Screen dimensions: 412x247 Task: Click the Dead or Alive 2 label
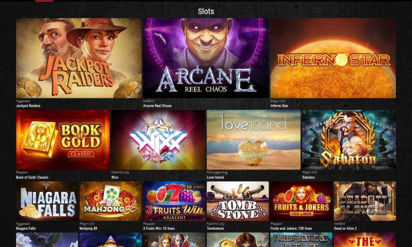(345, 228)
